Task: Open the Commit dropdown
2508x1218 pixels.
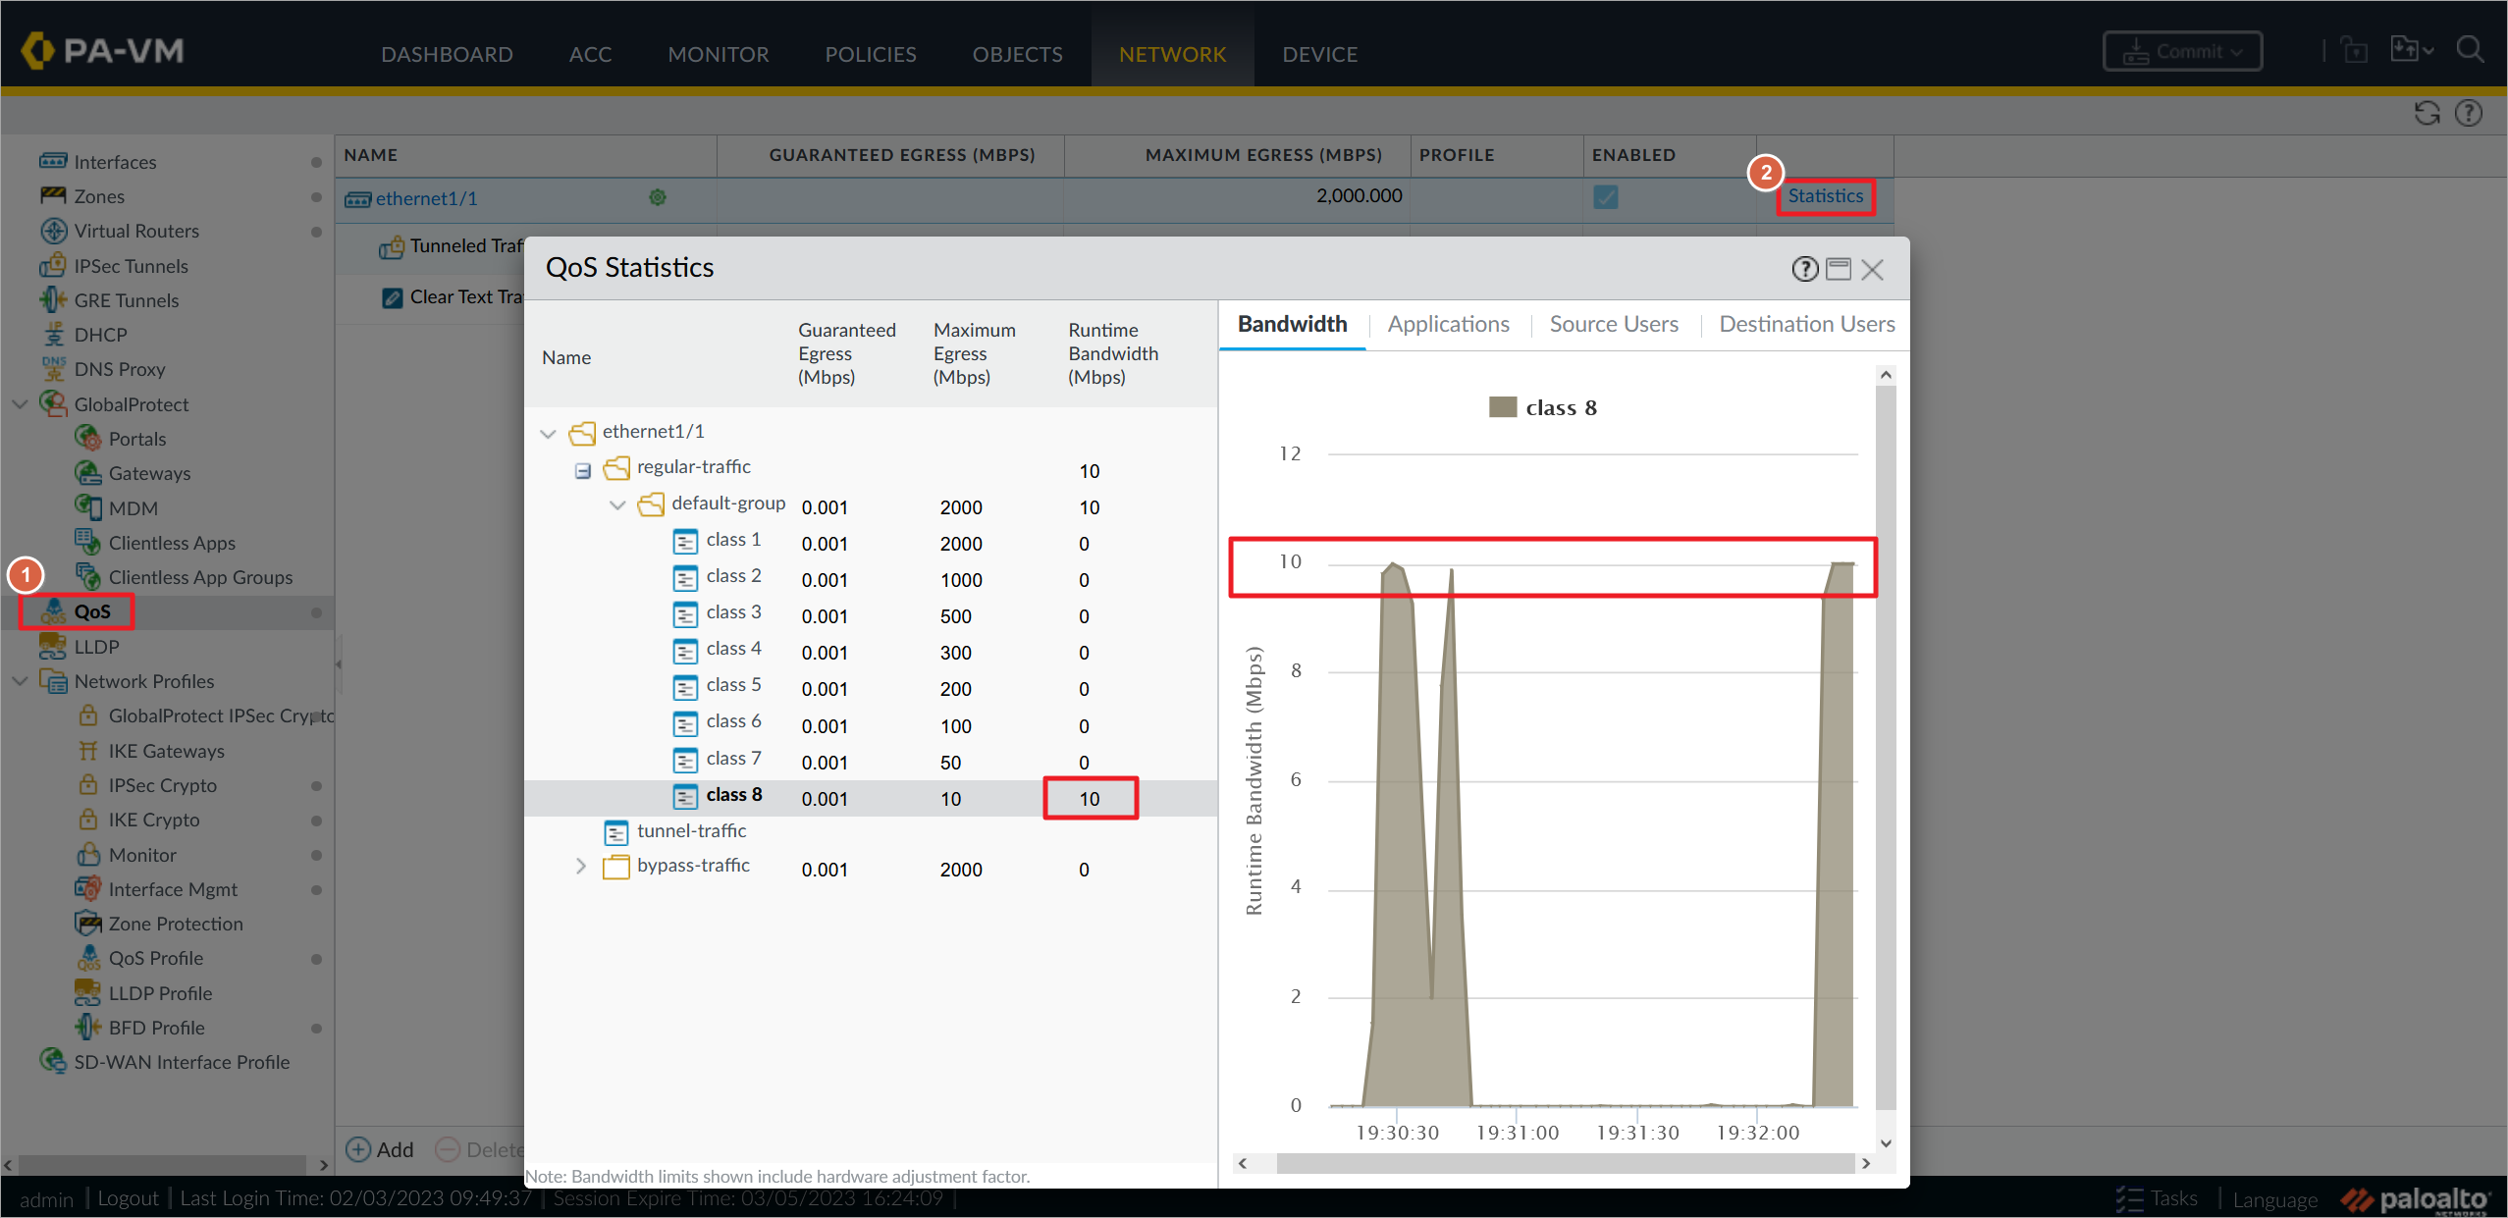Action: (x=2182, y=51)
